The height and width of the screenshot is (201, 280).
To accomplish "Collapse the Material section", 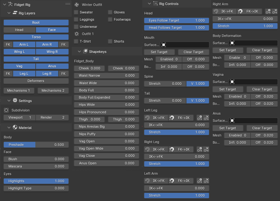I will point(9,127).
